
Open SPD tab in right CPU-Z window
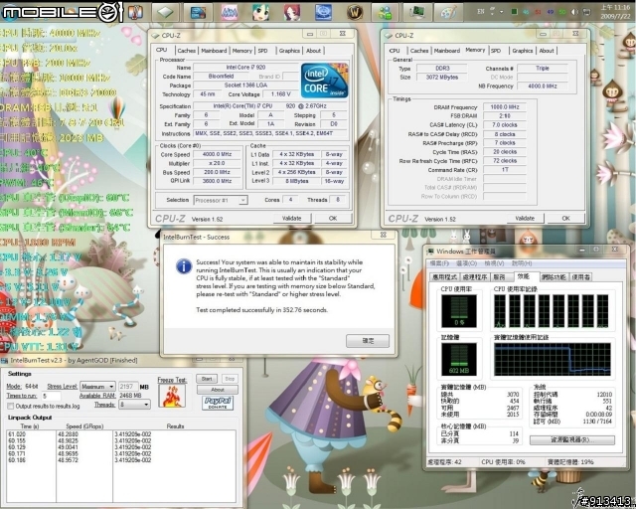tap(496, 51)
